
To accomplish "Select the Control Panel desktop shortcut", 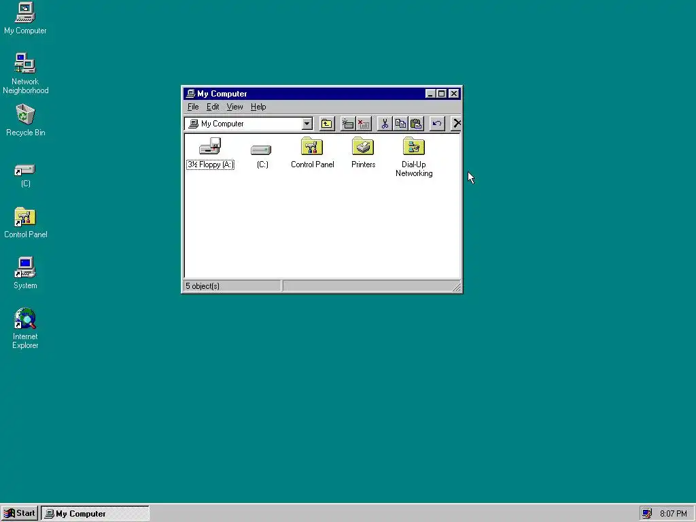I will (x=25, y=223).
